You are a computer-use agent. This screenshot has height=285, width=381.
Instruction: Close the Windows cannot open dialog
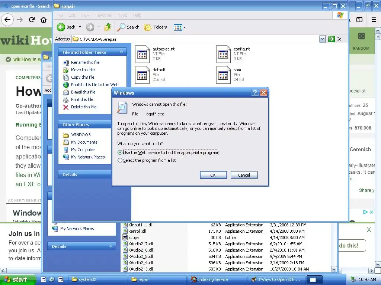(x=264, y=92)
